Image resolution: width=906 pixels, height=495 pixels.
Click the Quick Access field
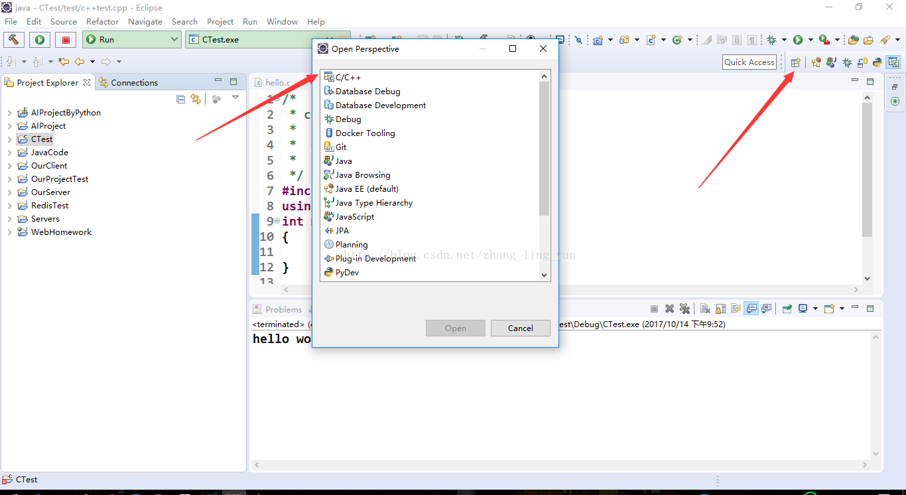[x=749, y=62]
